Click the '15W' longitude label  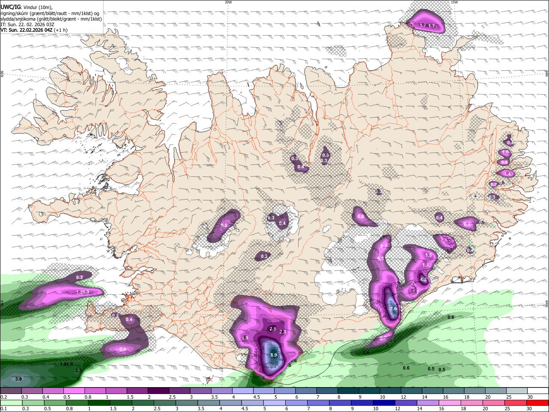pyautogui.click(x=454, y=2)
